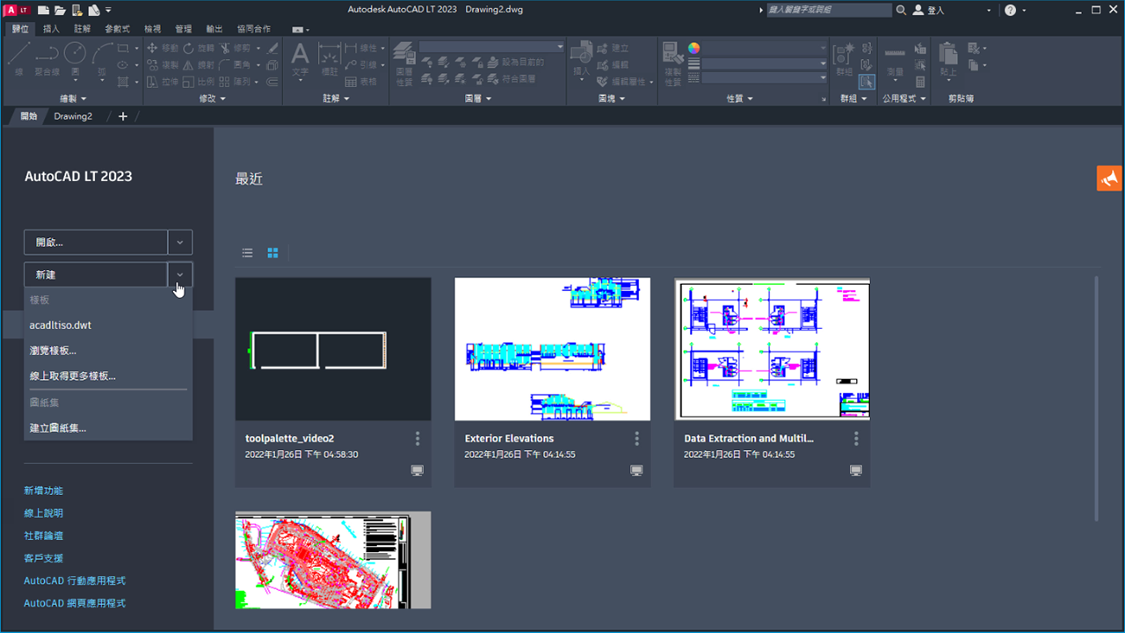
Task: Open the What's New (新增功能) link
Action: point(43,491)
